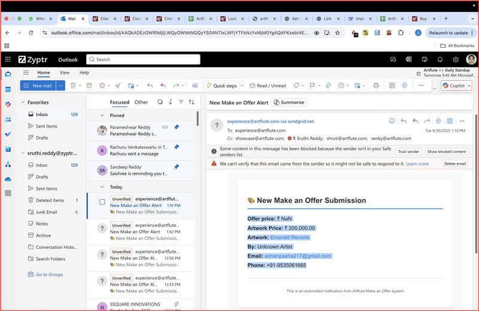Open the Calendar from the left rail
This screenshot has height=311, width=479.
click(8, 89)
